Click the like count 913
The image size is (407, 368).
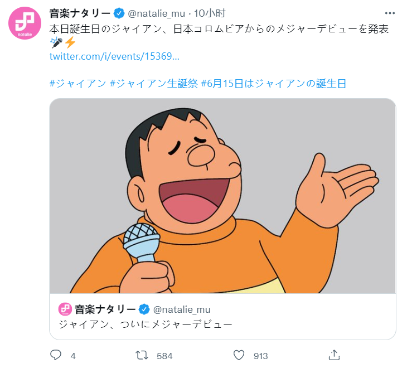click(260, 356)
